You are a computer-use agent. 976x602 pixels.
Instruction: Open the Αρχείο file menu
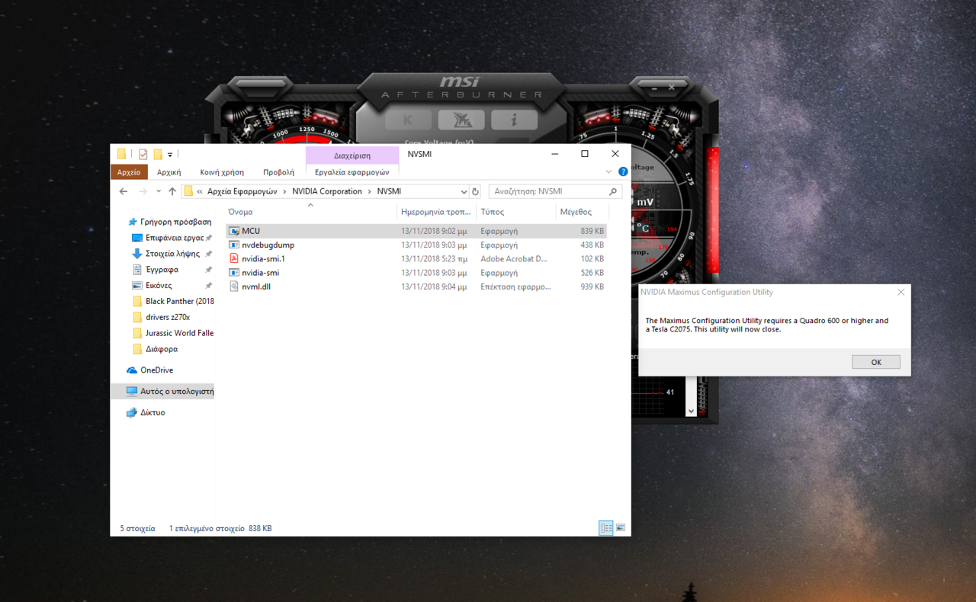point(129,172)
